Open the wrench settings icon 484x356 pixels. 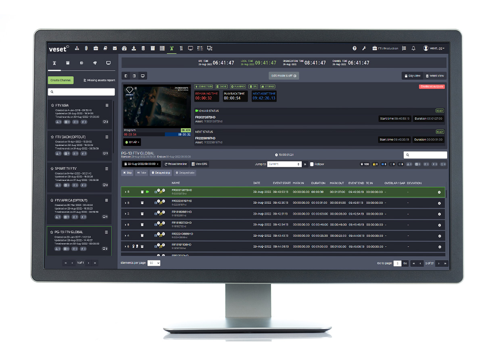point(364,48)
